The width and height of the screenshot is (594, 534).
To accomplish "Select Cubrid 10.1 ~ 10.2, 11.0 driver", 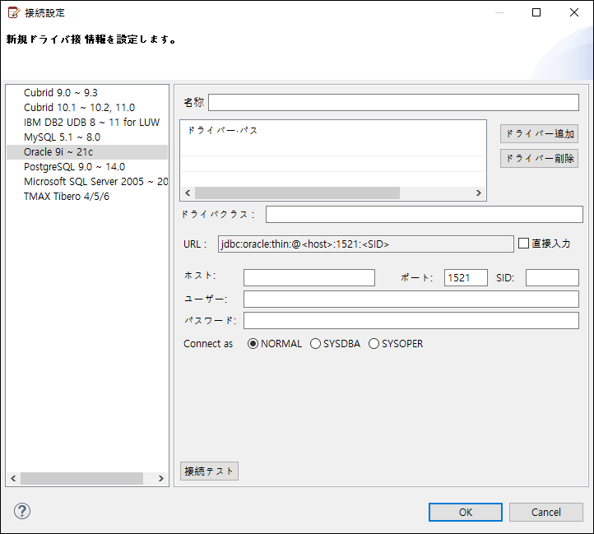I will (x=87, y=108).
